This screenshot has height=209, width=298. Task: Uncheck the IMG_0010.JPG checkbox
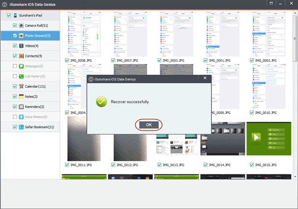252,113
